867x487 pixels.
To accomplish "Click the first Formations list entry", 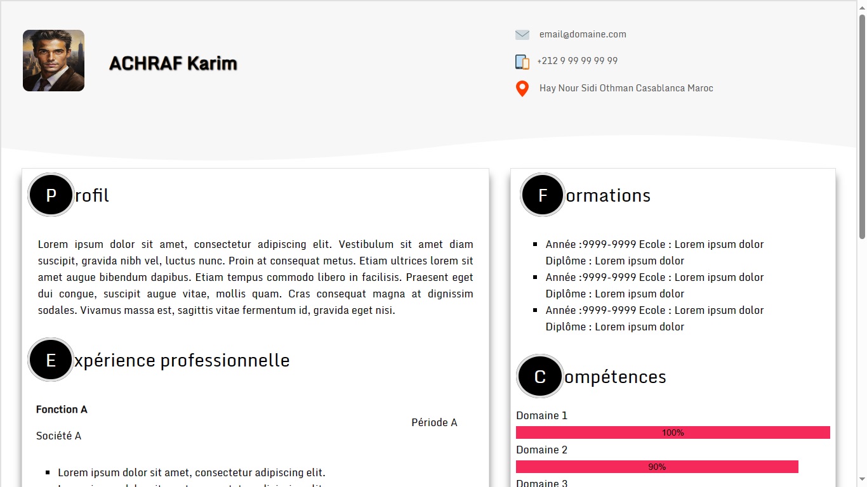I will pyautogui.click(x=654, y=252).
